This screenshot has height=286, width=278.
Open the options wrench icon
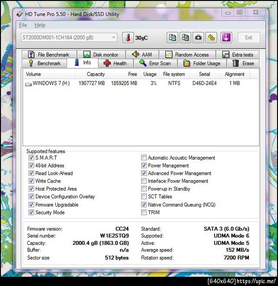tap(211, 37)
